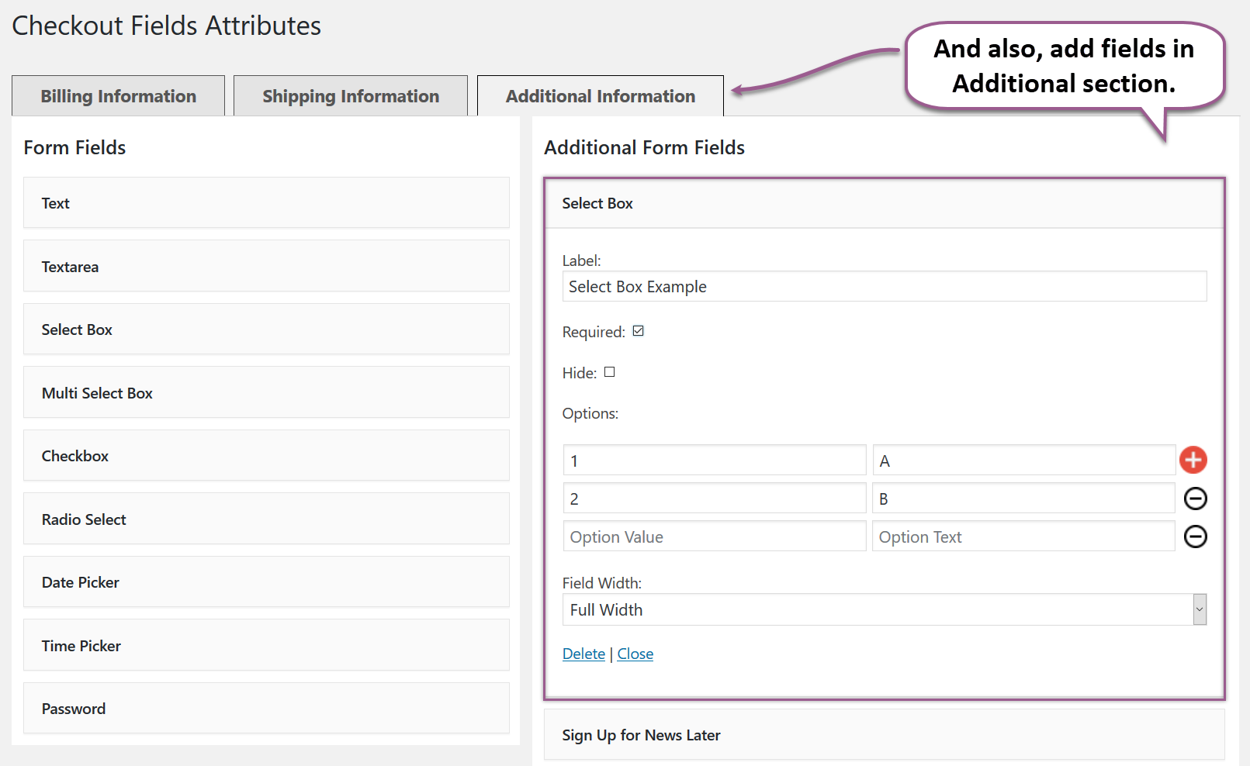Remove the option row with value 2
The image size is (1250, 766).
(x=1195, y=499)
